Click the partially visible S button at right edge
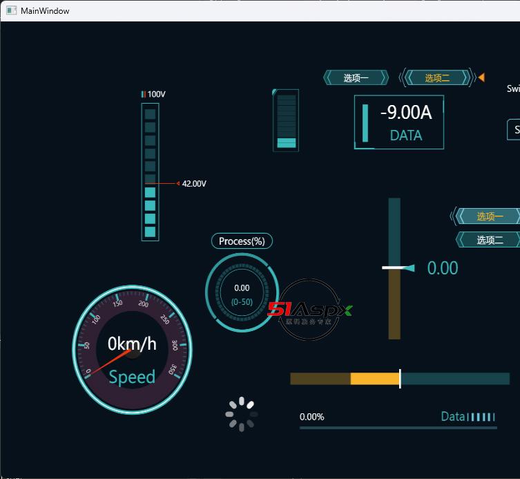 coord(514,130)
